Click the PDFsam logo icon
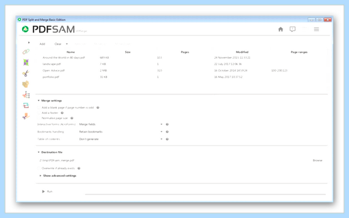The image size is (349, 218). [25, 29]
